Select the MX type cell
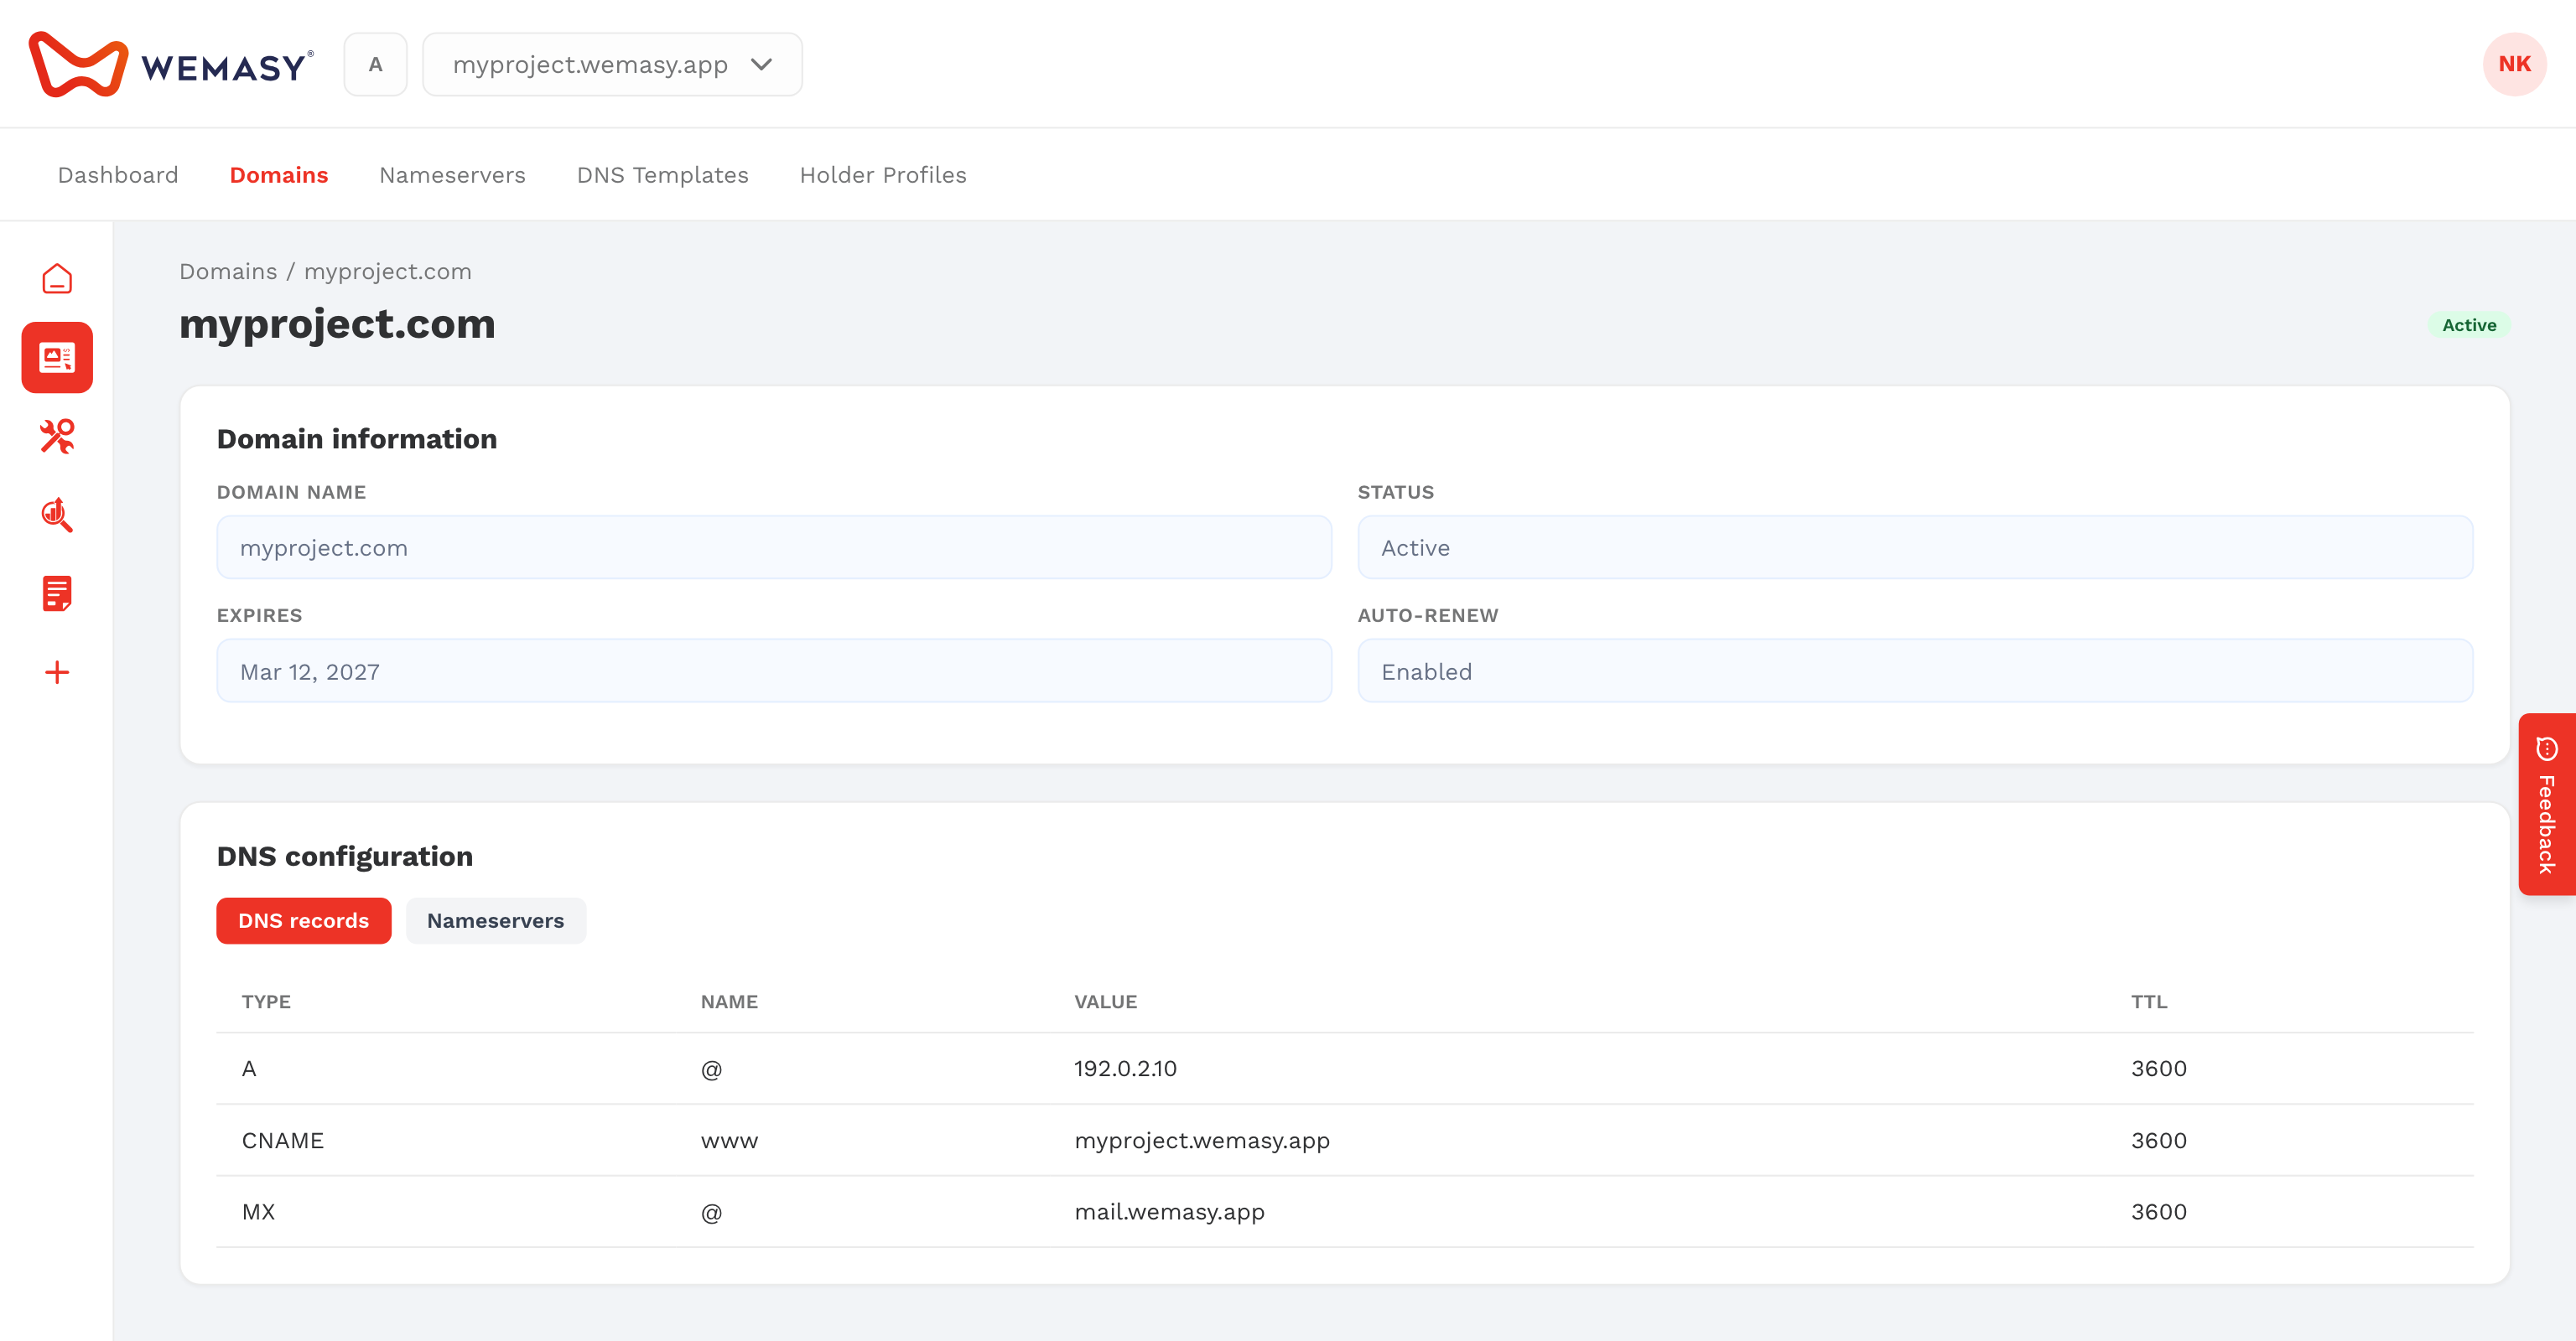This screenshot has width=2576, height=1341. (x=258, y=1212)
